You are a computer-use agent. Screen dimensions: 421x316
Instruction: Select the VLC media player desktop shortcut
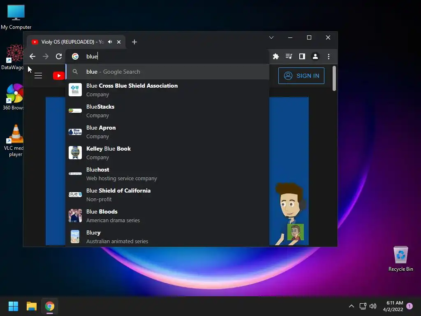(x=14, y=140)
